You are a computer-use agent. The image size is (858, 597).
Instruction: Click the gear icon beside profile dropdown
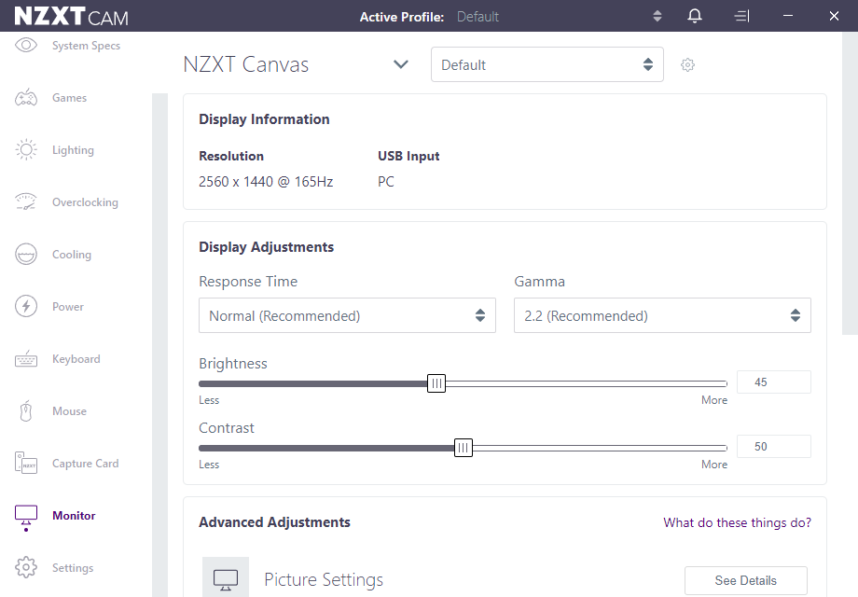(x=688, y=65)
